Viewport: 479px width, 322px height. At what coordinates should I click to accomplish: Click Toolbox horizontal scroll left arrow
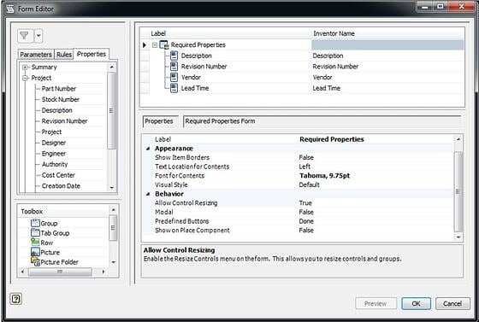[x=22, y=272]
